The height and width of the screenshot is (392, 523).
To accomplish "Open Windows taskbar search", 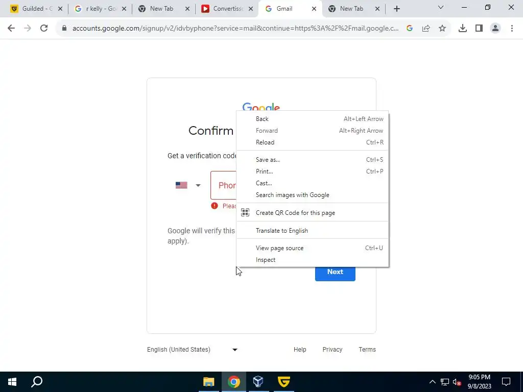I will [37, 382].
